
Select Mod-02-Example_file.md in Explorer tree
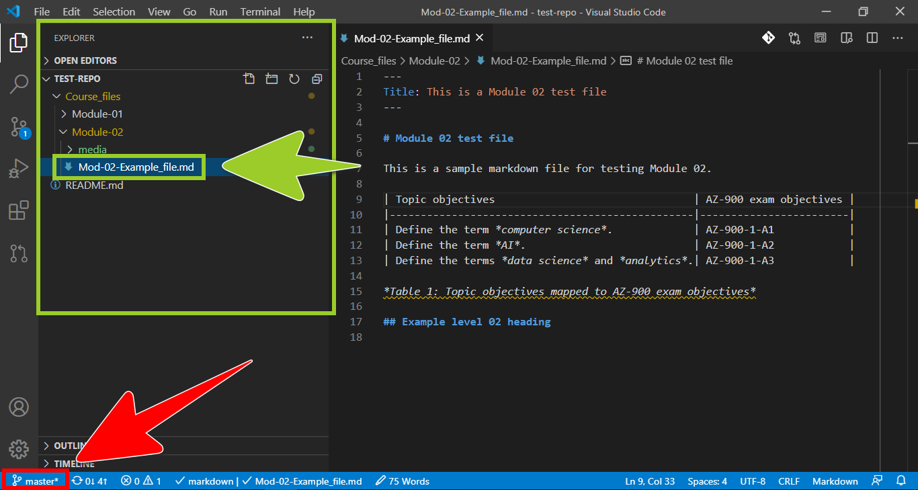pyautogui.click(x=136, y=167)
